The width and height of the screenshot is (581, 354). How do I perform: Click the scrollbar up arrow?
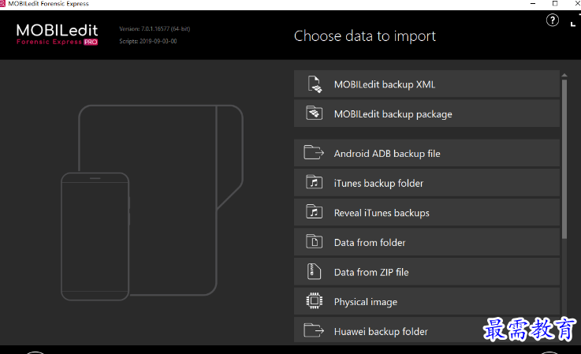(564, 75)
